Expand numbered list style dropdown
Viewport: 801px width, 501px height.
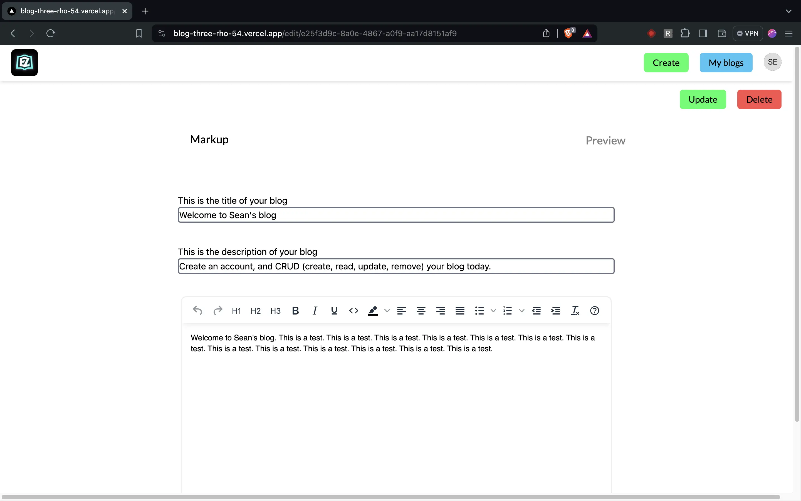click(x=522, y=310)
